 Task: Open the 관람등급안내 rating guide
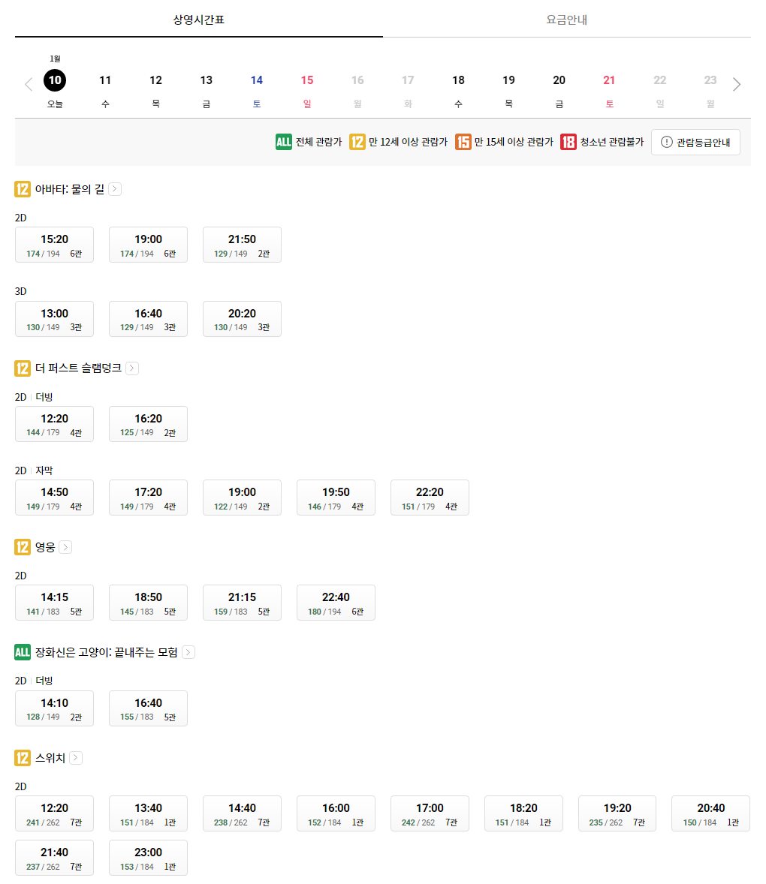pos(695,142)
